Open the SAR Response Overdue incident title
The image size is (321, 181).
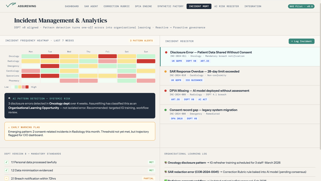[204, 72]
